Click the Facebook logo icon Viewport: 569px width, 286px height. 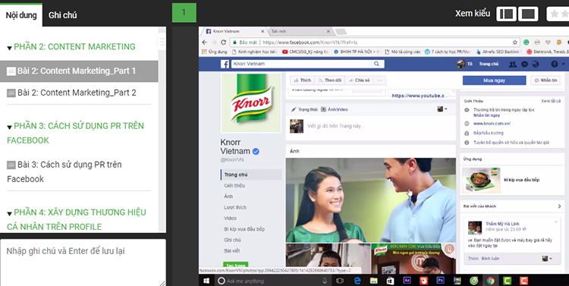click(x=225, y=64)
